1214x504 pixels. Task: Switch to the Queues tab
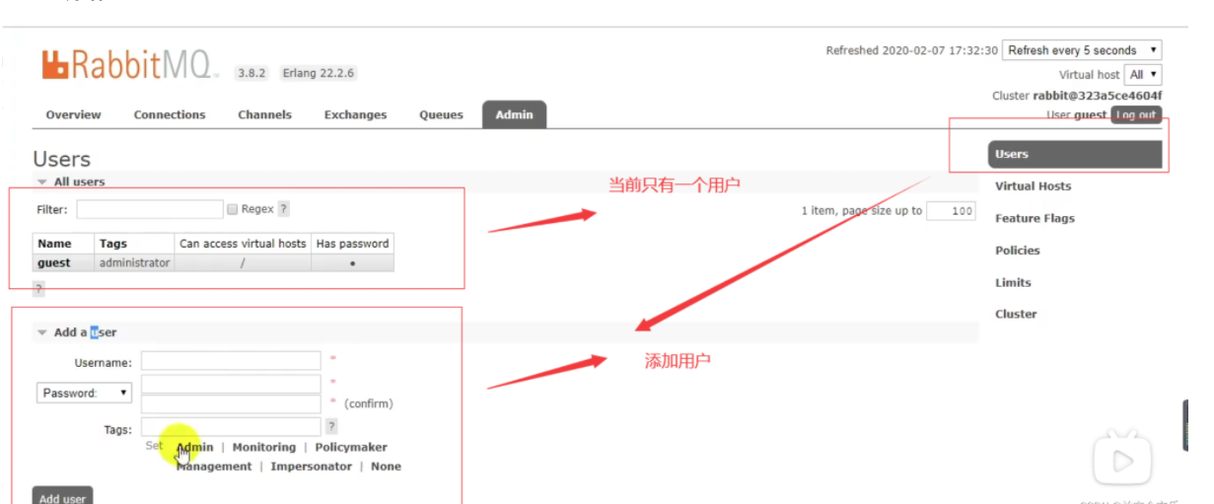(441, 114)
